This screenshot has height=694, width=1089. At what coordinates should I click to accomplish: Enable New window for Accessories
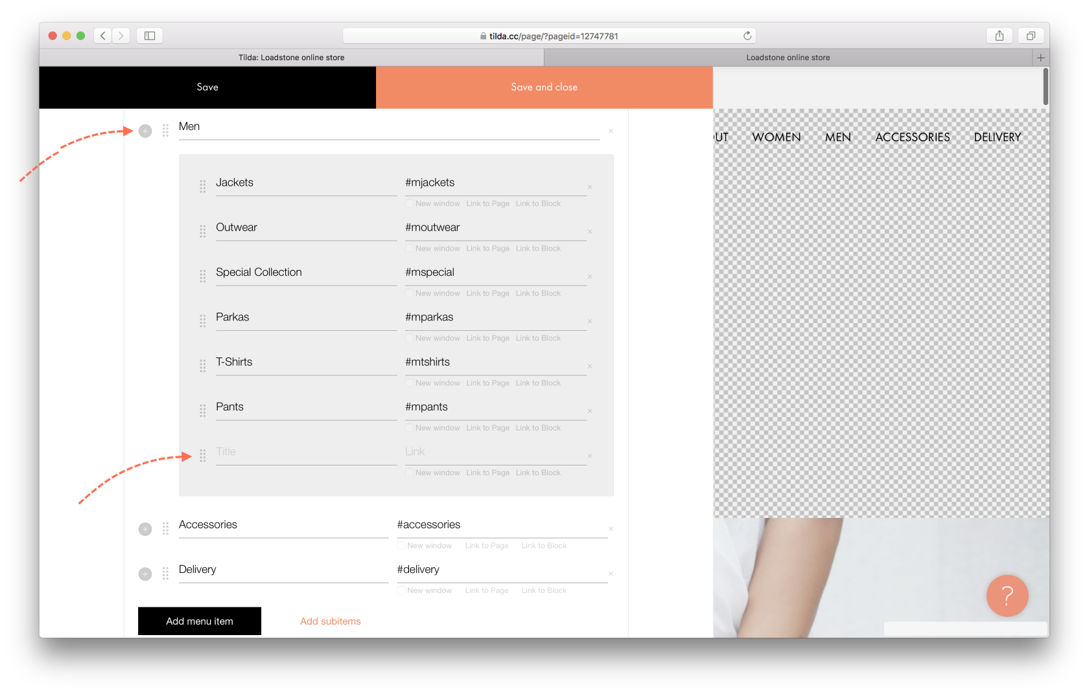tap(401, 545)
